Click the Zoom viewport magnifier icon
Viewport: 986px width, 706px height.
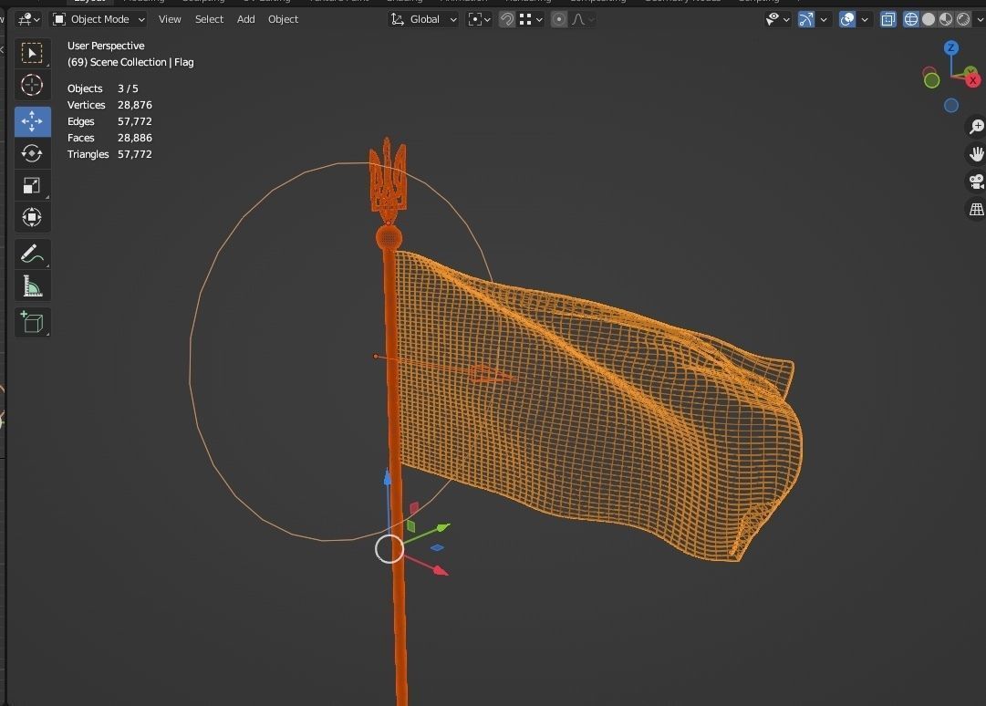976,127
